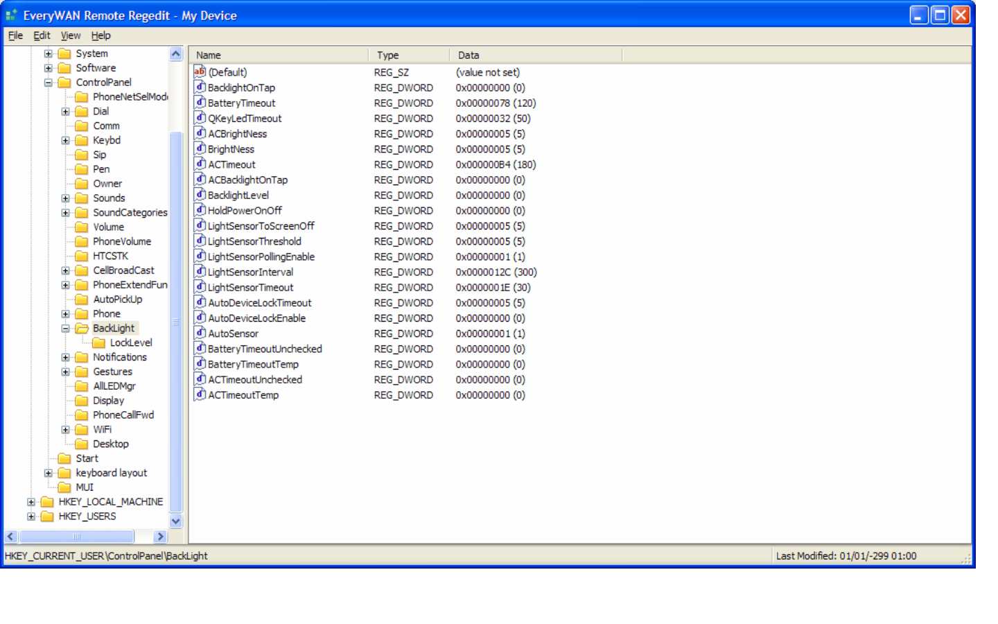Viewport: 998px width, 624px height.
Task: Expand the Software tree node
Action: [48, 68]
